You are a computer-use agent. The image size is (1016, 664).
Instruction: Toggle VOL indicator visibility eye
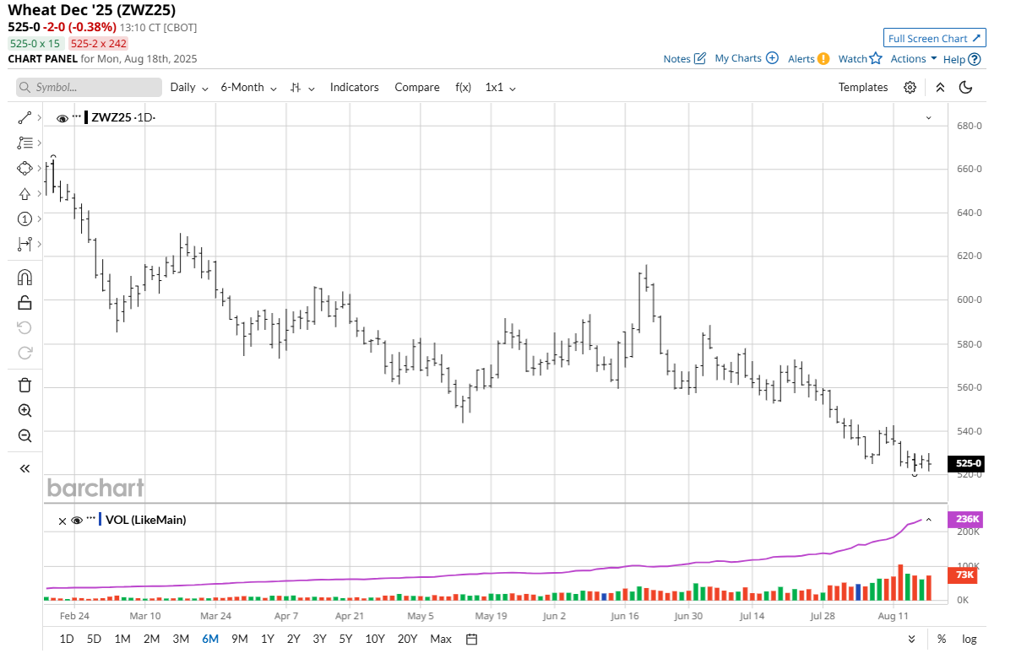pyautogui.click(x=77, y=521)
